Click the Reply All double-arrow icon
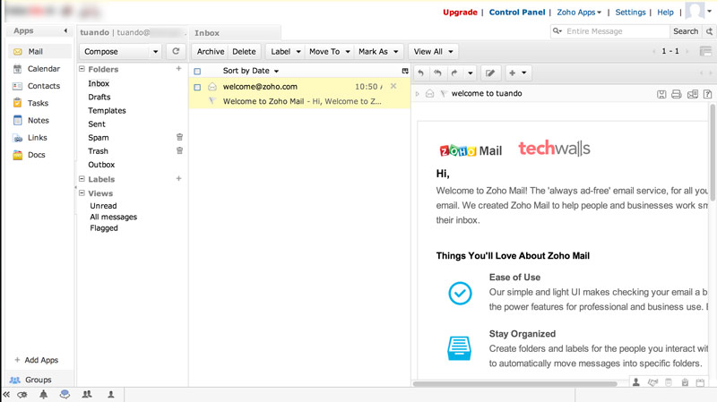 click(x=437, y=73)
